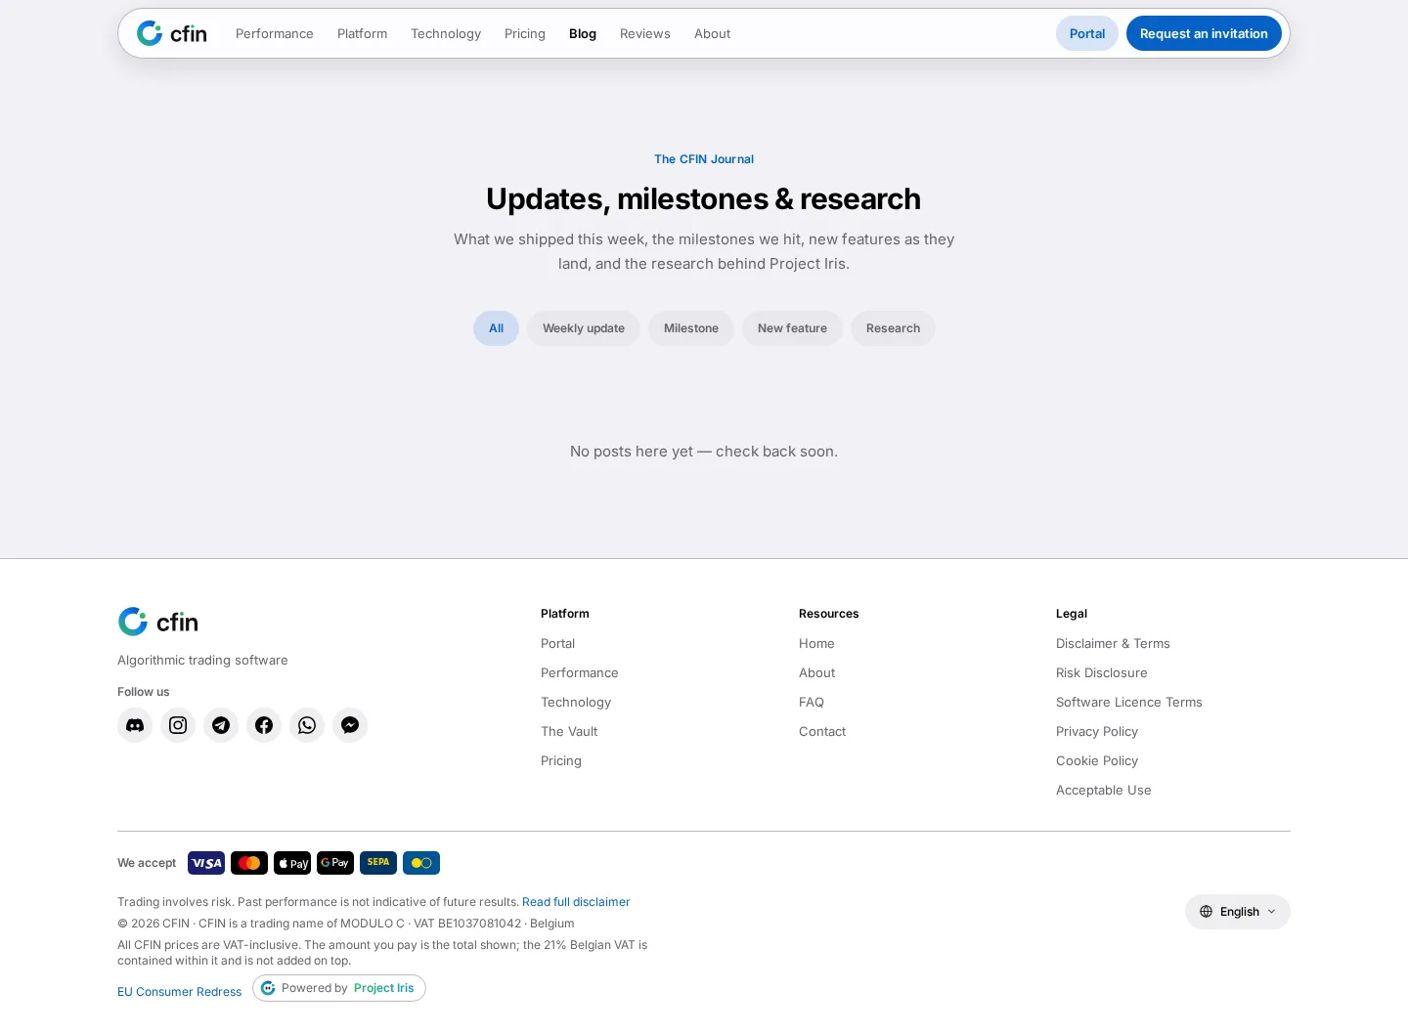This screenshot has height=1033, width=1408.
Task: Open the Facebook social icon
Action: pyautogui.click(x=264, y=725)
